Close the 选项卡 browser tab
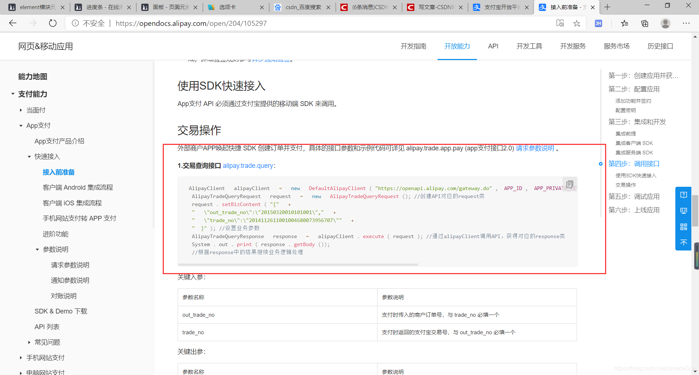Screen dimensions: 699x375 click(262, 7)
